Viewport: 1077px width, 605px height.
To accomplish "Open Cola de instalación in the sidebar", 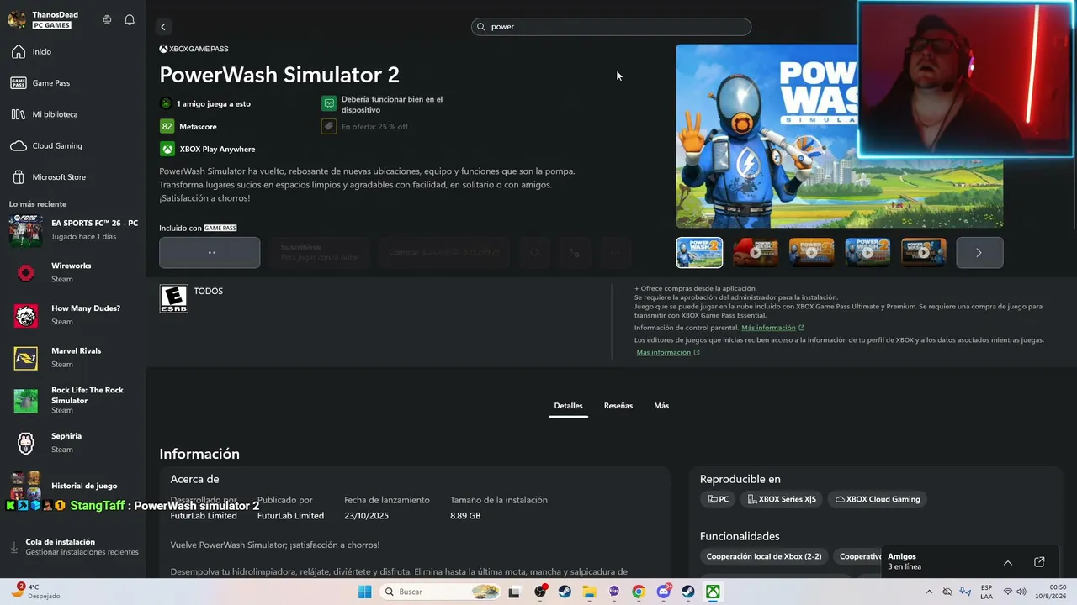I will click(x=72, y=547).
